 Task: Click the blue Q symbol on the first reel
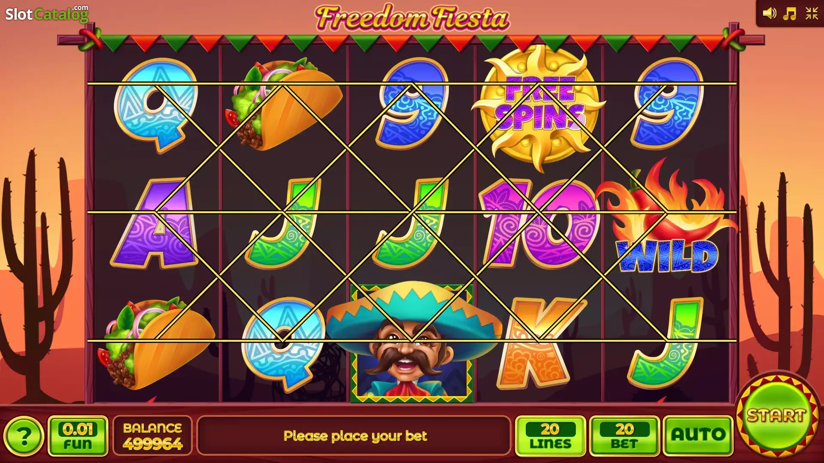point(156,105)
